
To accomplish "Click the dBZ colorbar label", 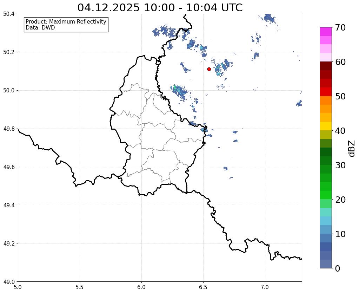I will (352, 149).
